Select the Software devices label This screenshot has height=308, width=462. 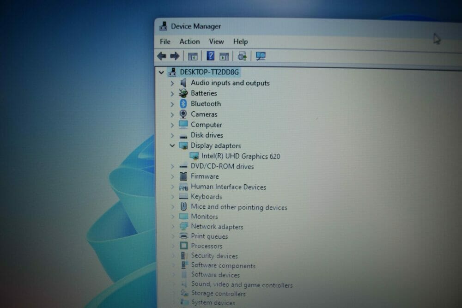point(215,274)
